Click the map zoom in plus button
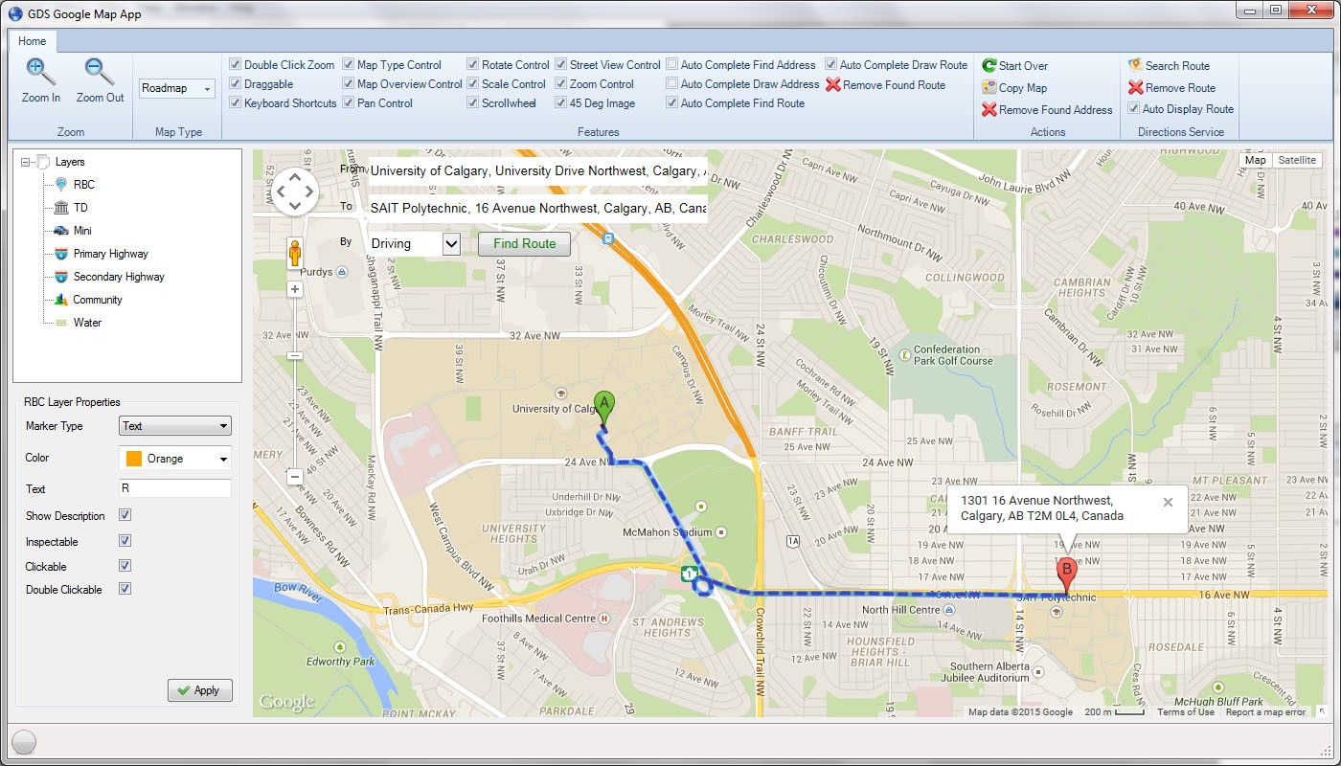The height and width of the screenshot is (766, 1341). coord(295,289)
